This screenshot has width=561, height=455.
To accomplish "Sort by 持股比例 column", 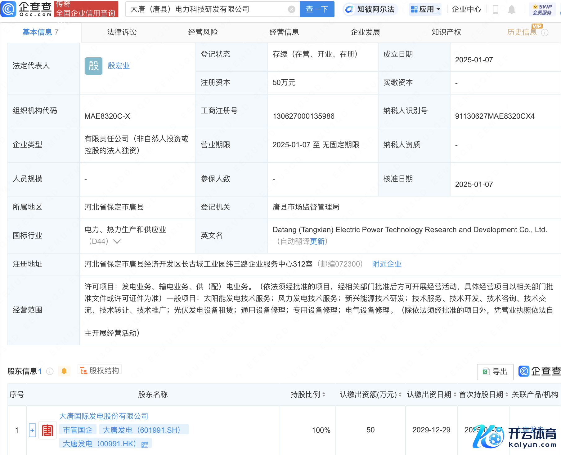I will pyautogui.click(x=324, y=395).
